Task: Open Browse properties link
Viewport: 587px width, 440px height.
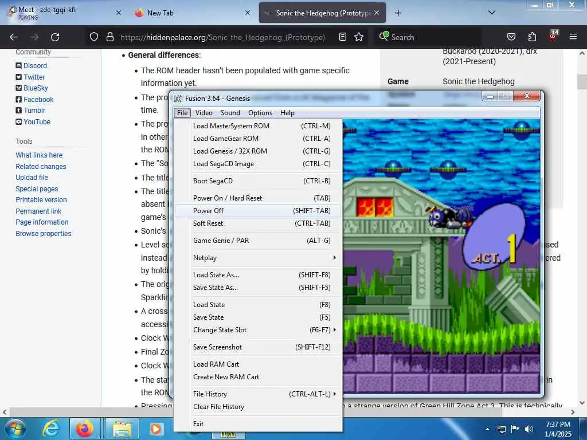Action: coord(44,234)
